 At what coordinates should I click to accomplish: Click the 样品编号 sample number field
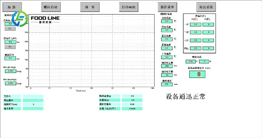coord(33,100)
